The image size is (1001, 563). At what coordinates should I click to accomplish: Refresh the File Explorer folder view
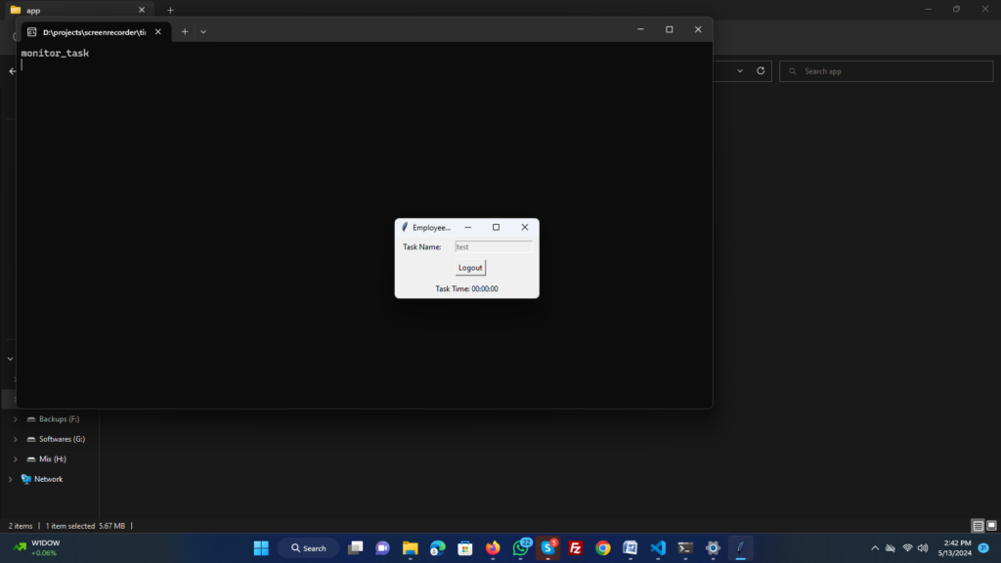pos(761,71)
